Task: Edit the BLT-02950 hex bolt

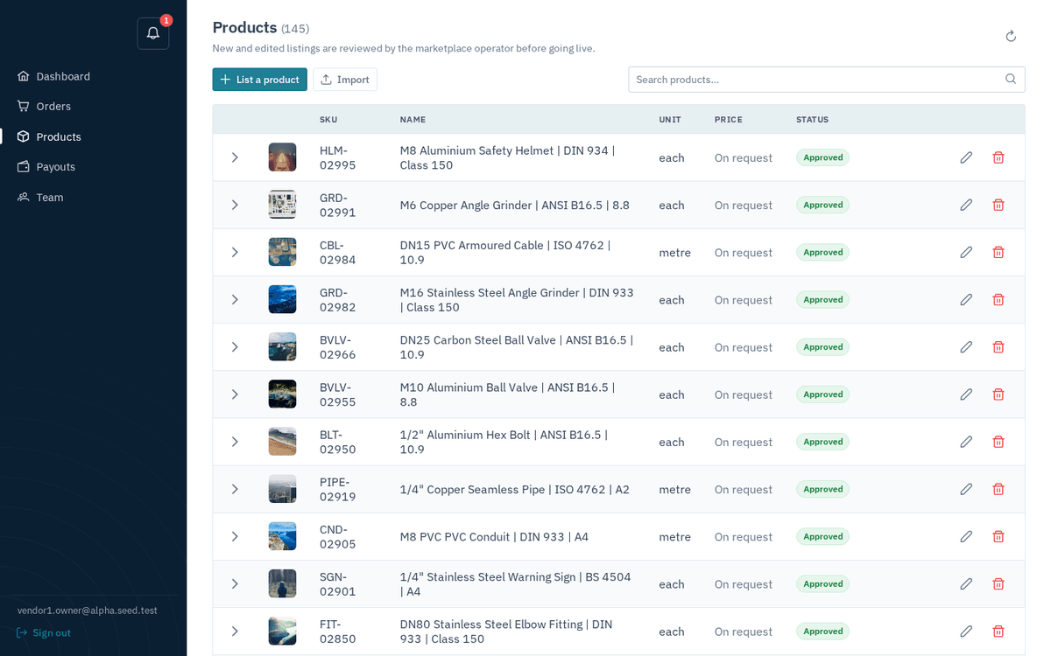Action: [x=966, y=442]
